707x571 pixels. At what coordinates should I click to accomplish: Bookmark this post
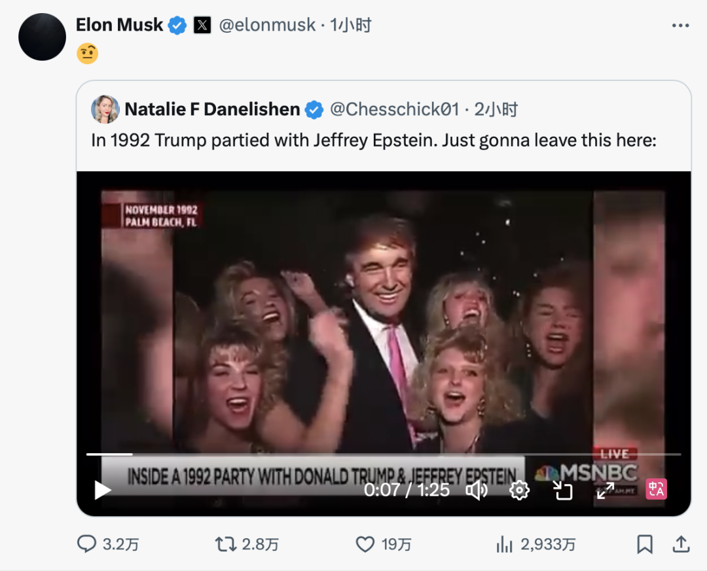tap(645, 544)
